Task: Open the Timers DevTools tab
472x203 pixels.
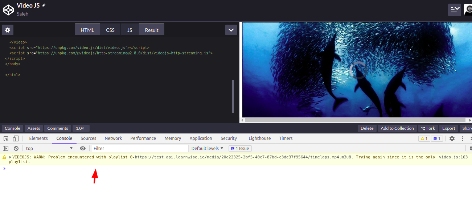Action: (x=286, y=138)
